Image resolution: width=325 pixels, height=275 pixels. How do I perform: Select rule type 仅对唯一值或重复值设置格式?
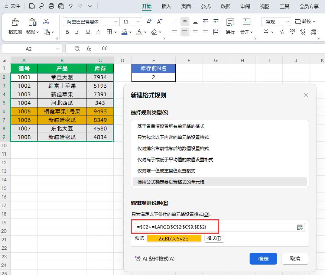[x=220, y=171]
